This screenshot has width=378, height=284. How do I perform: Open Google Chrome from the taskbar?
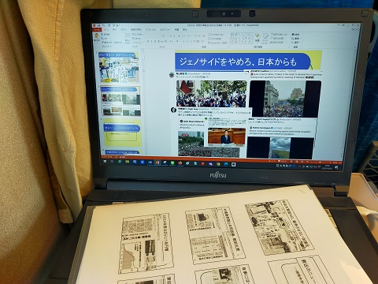pyautogui.click(x=218, y=164)
